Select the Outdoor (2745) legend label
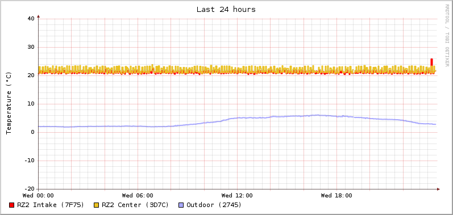This screenshot has width=453, height=215. point(214,205)
